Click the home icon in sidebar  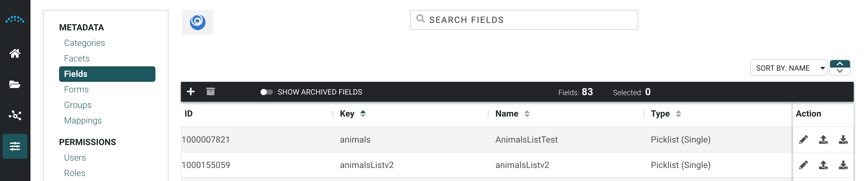15,53
